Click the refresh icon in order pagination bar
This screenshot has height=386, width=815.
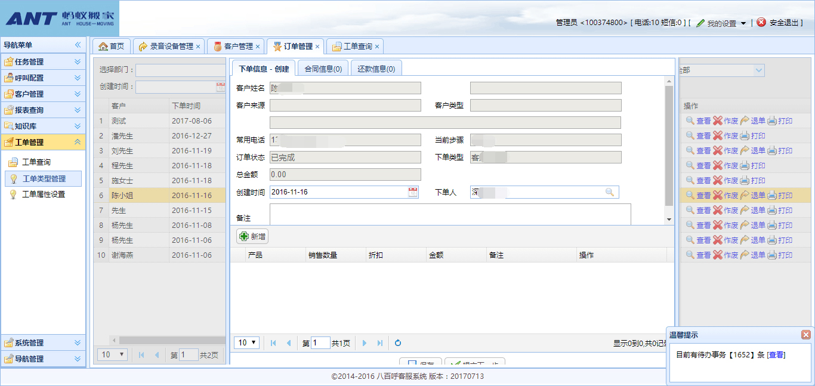tap(398, 343)
